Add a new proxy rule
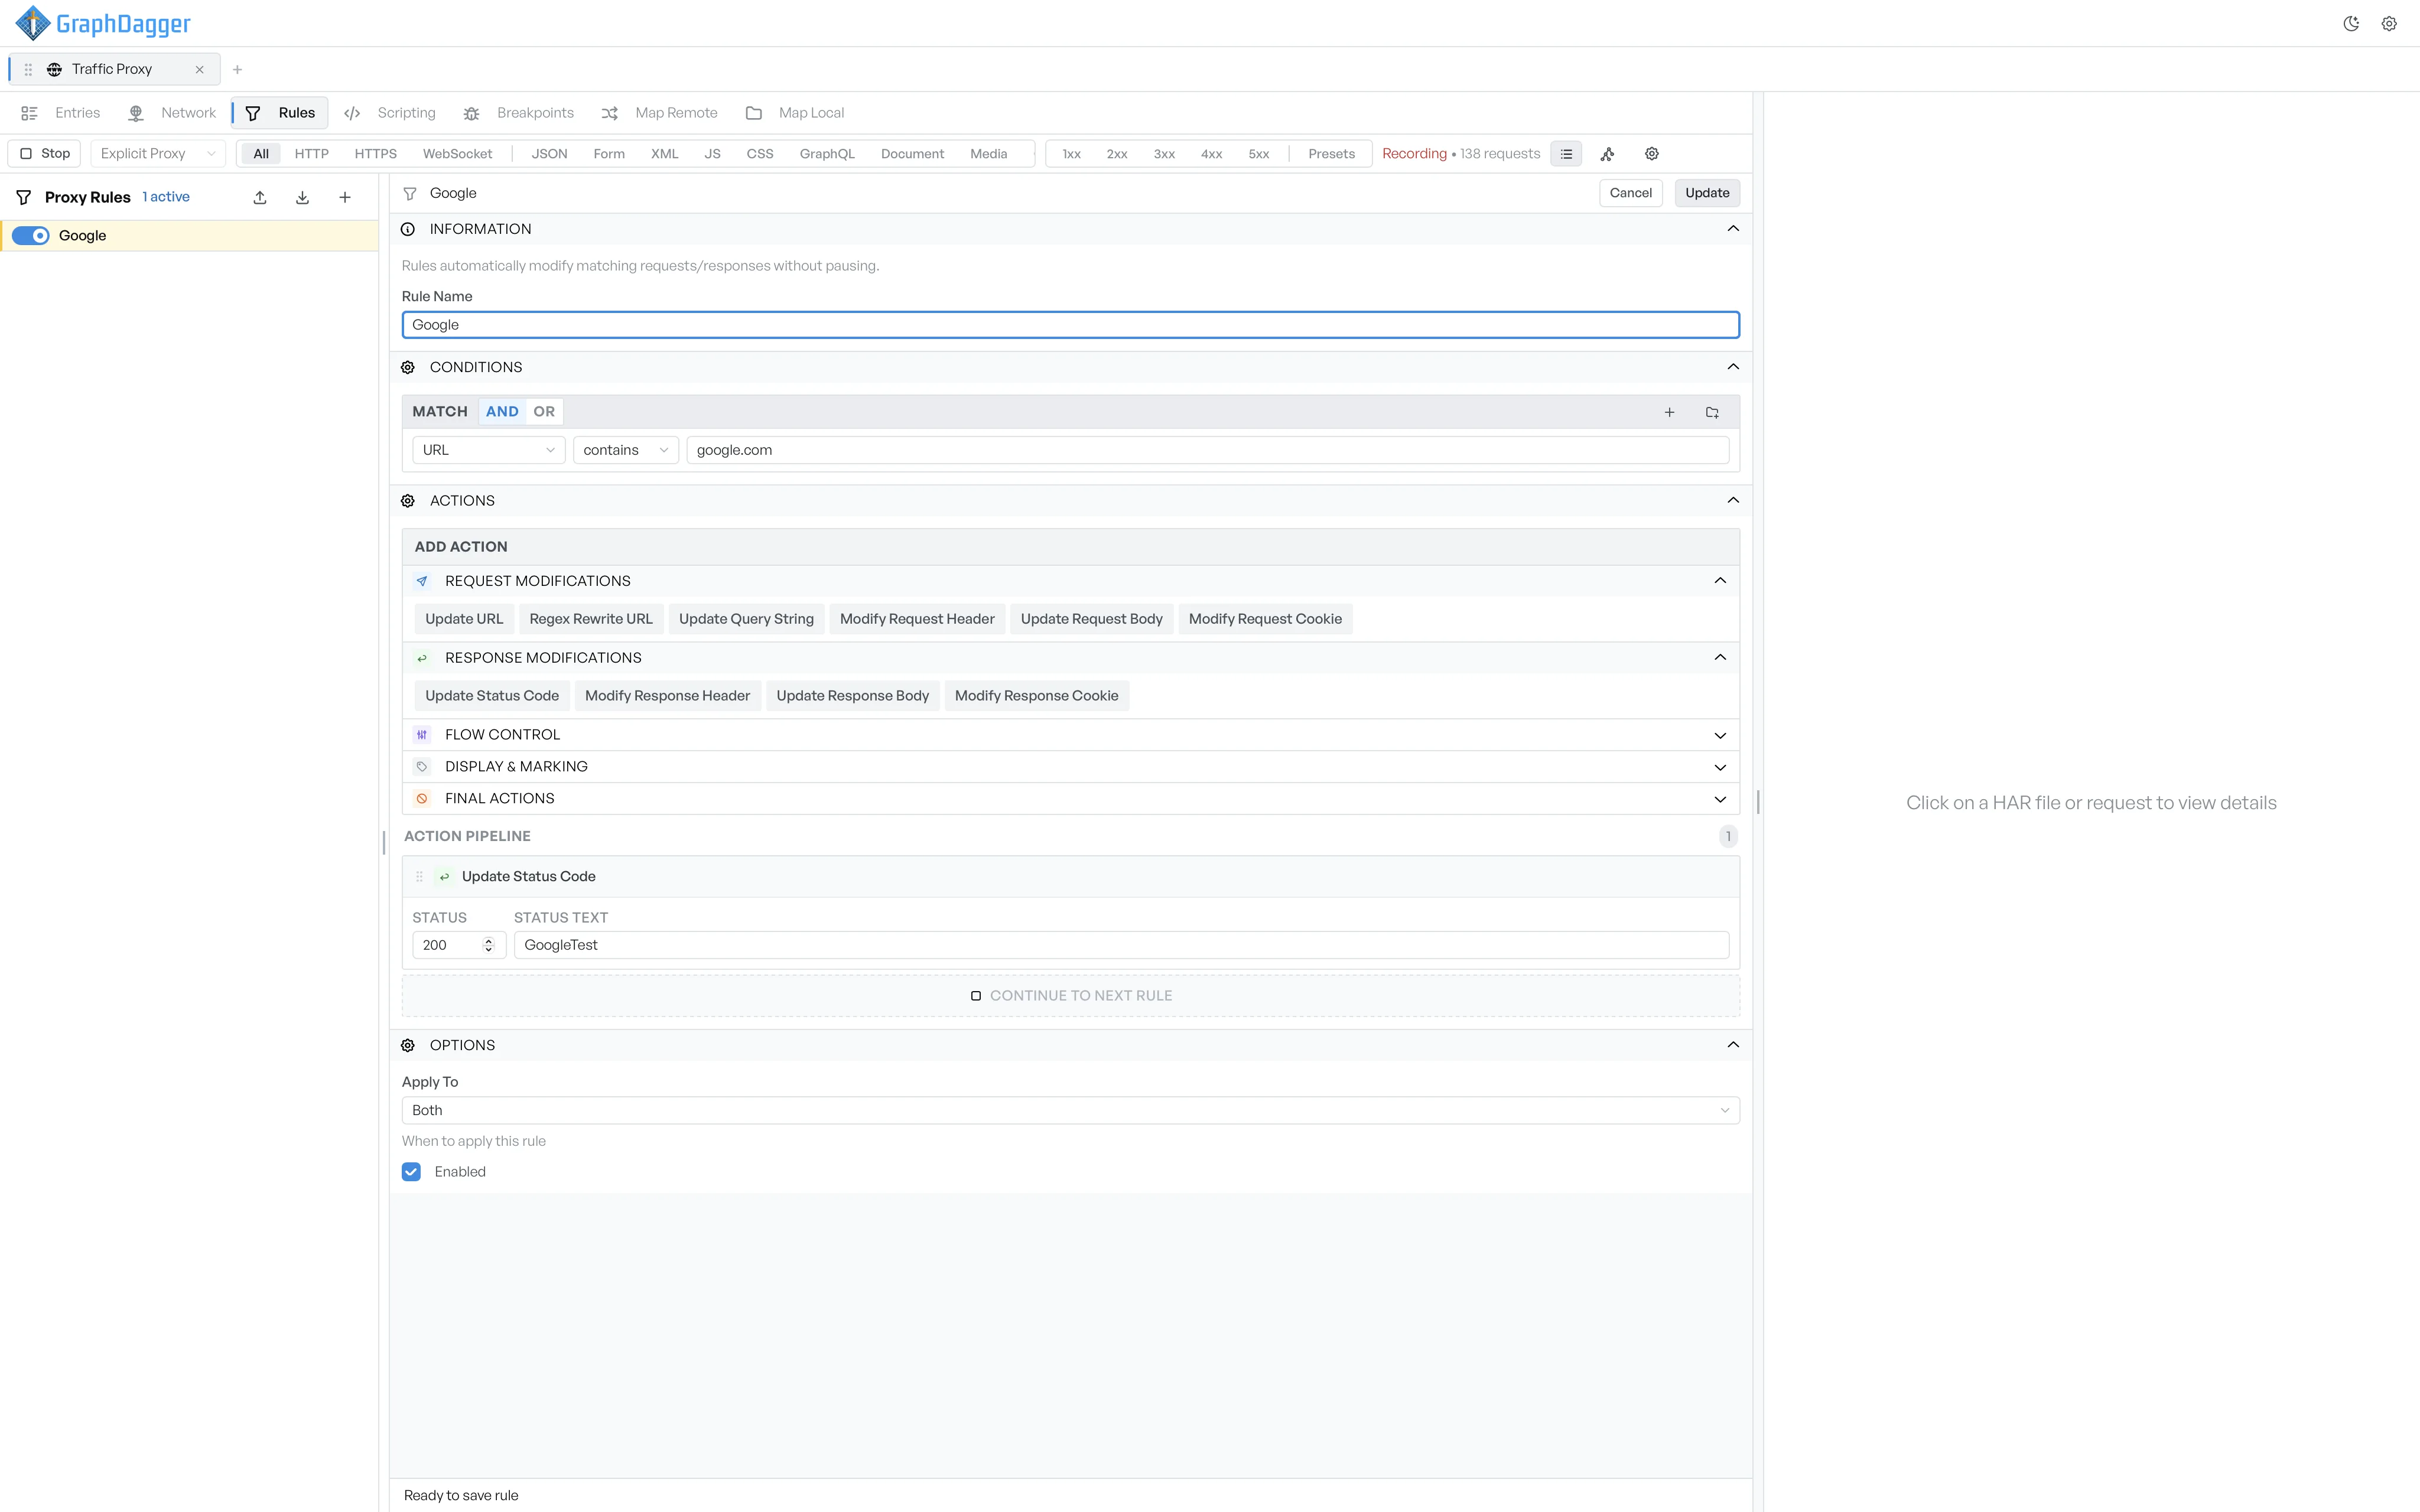 point(345,198)
